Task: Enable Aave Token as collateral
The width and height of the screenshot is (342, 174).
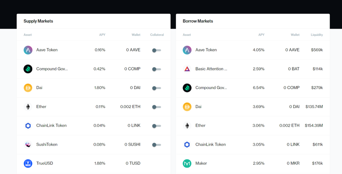Action: (156, 50)
